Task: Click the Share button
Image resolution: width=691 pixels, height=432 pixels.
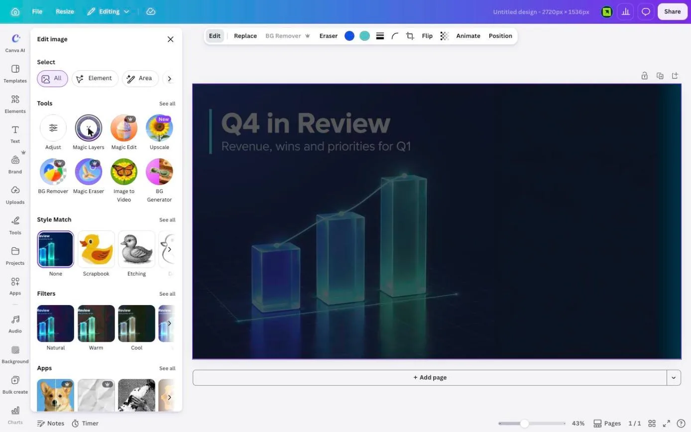Action: (x=672, y=11)
